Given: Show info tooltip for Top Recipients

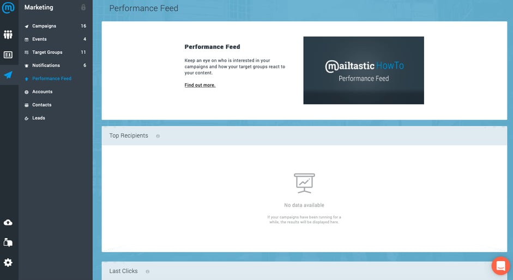Looking at the screenshot, I should 158,136.
